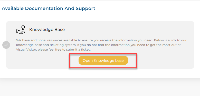Click the word 'base' on yellow button
The height and width of the screenshot is (96, 200).
coord(120,61)
